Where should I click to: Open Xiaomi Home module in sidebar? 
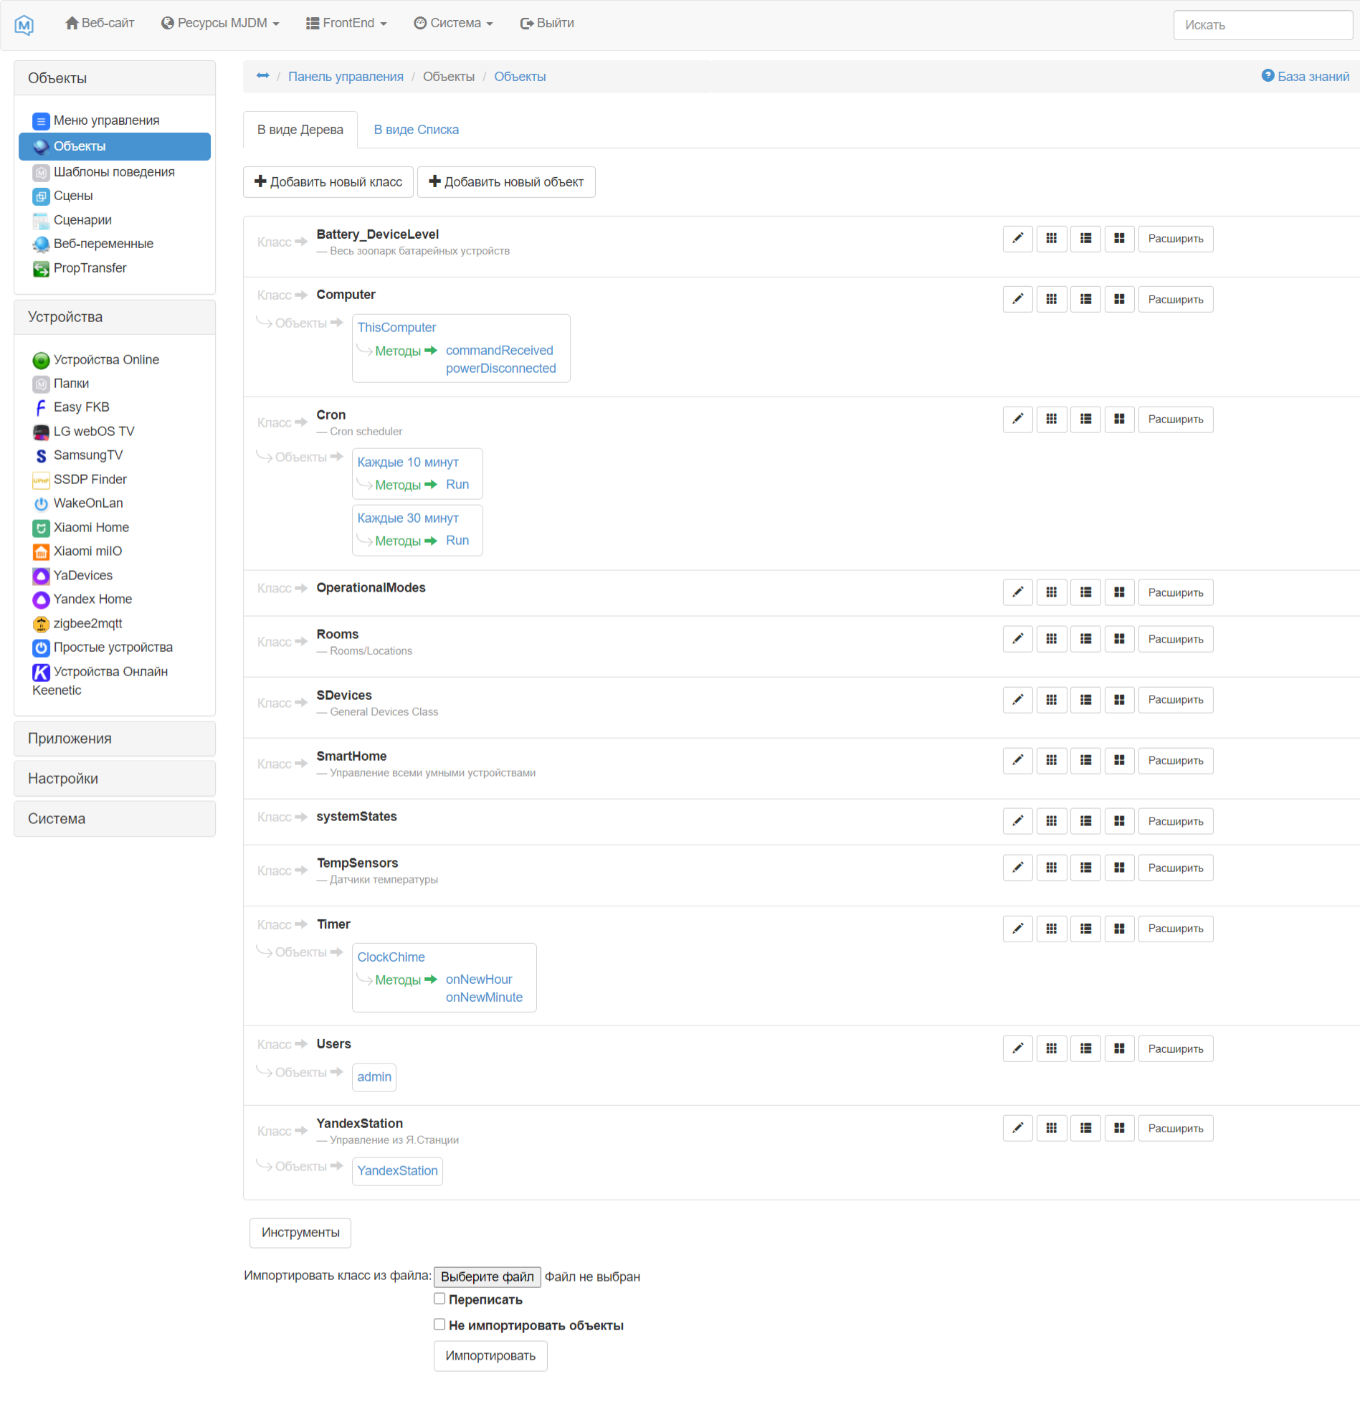90,527
